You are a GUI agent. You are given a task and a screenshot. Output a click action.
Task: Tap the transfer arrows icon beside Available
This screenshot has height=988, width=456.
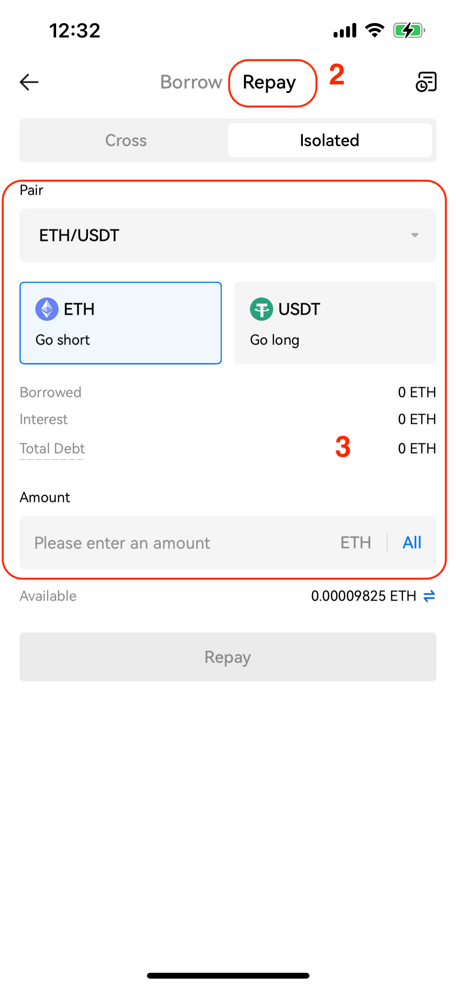429,596
